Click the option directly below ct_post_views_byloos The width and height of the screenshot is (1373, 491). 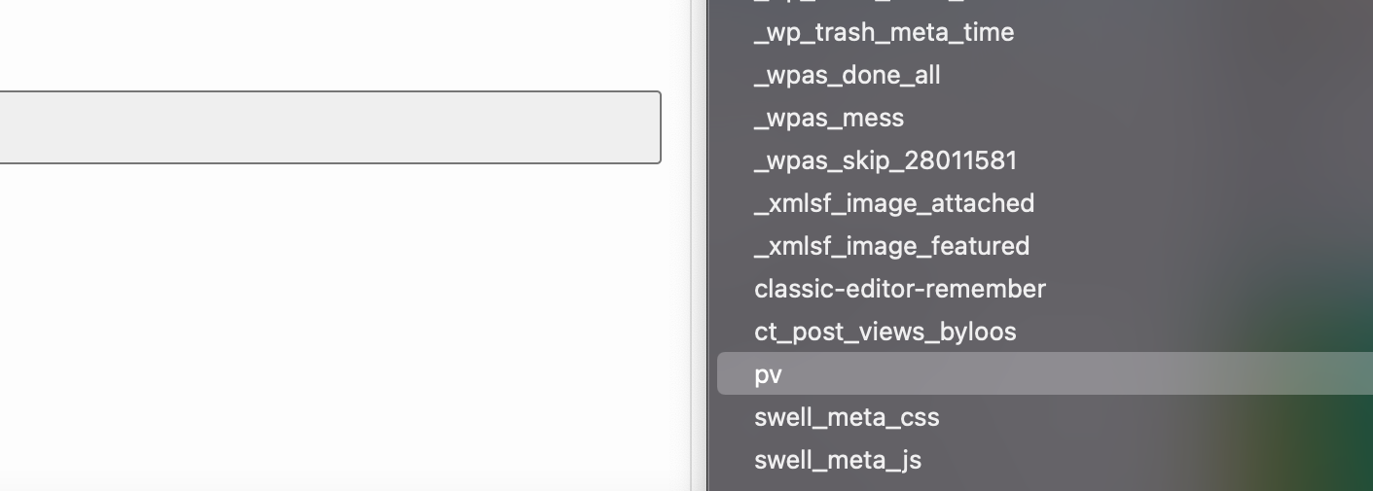tap(1044, 373)
